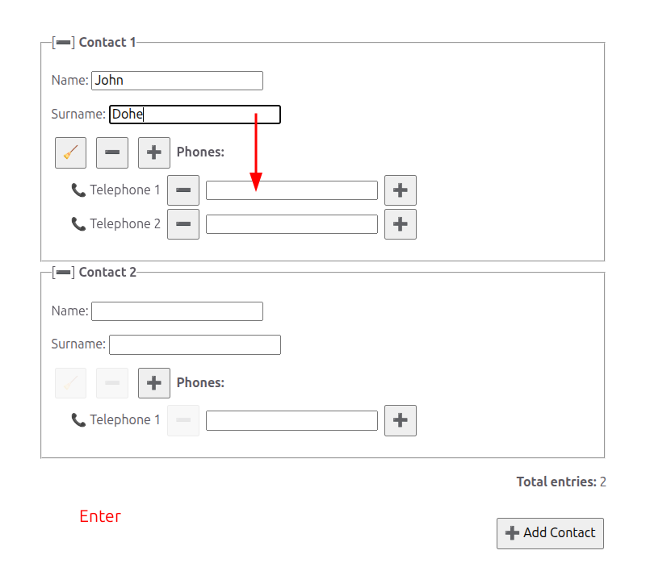Click the telephone icon beside Contact 1 Telephone 1
646x588 pixels.
click(x=78, y=190)
